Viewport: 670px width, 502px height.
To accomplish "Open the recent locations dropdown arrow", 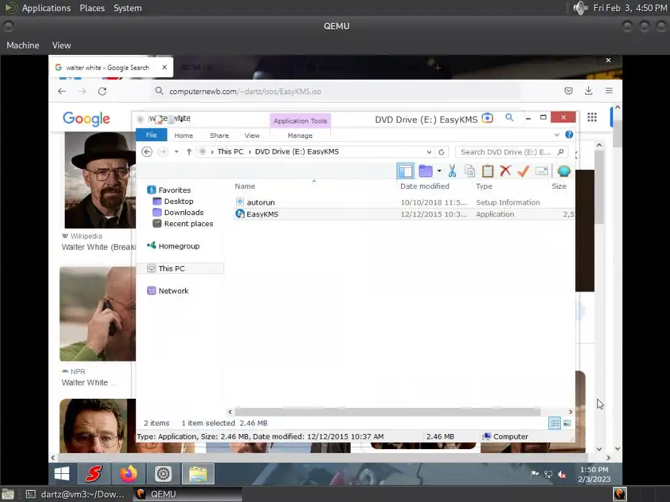I will pyautogui.click(x=176, y=152).
